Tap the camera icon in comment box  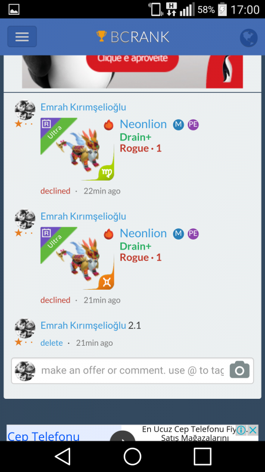[x=240, y=369]
